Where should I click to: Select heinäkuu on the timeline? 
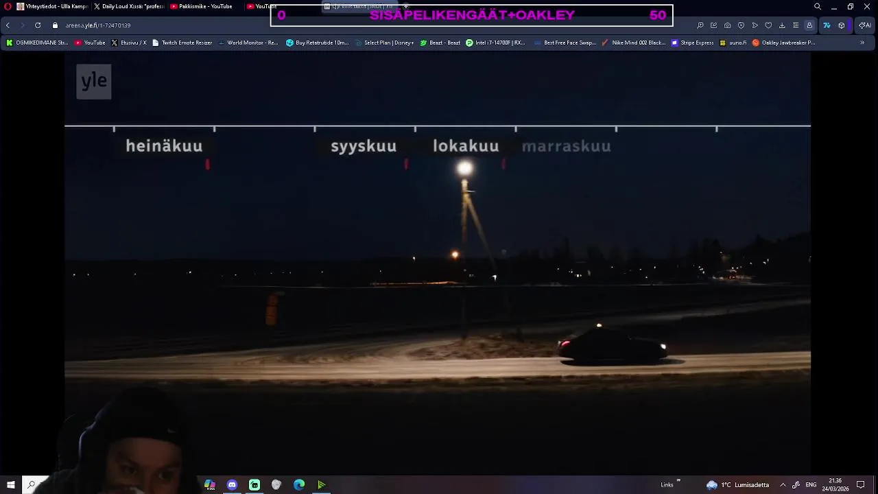pyautogui.click(x=164, y=146)
